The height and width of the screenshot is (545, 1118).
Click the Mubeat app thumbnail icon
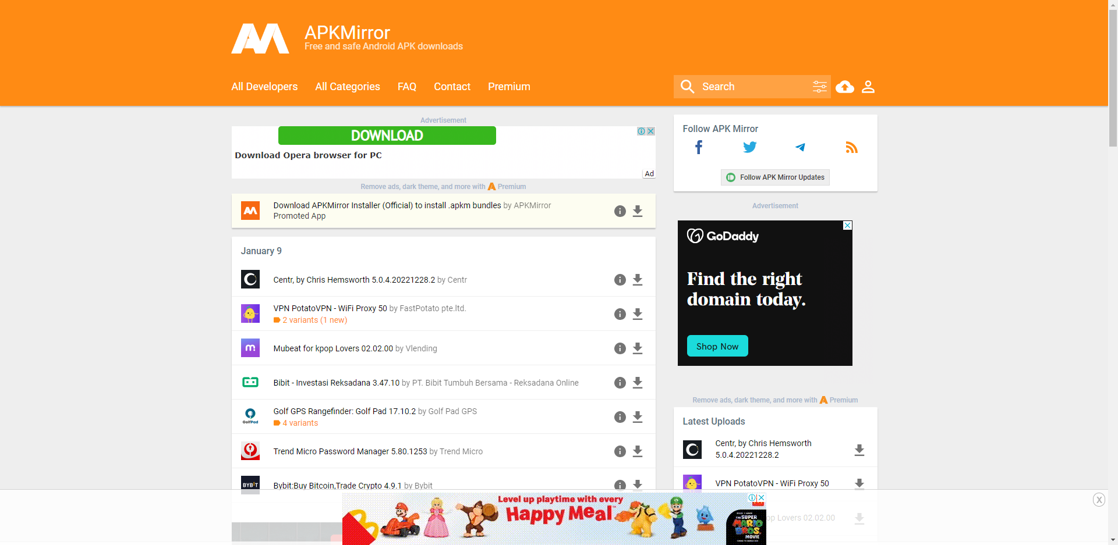click(x=250, y=348)
